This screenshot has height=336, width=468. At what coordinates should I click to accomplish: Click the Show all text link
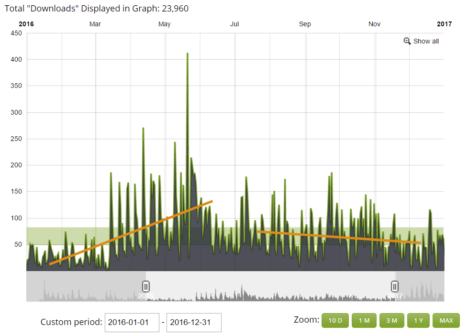click(x=426, y=41)
